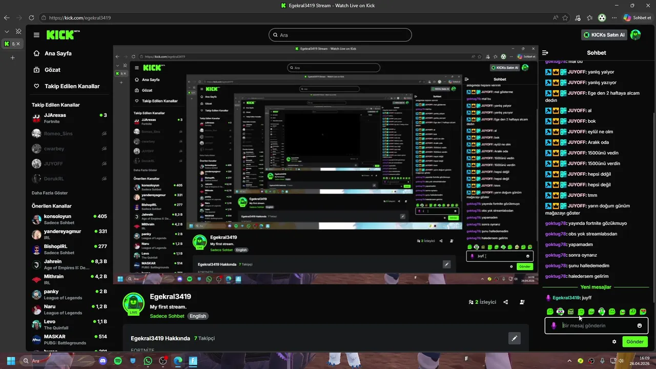Screen dimensions: 656x369
Task: Click the Yeni mesajlar divider label
Action: [x=596, y=287]
